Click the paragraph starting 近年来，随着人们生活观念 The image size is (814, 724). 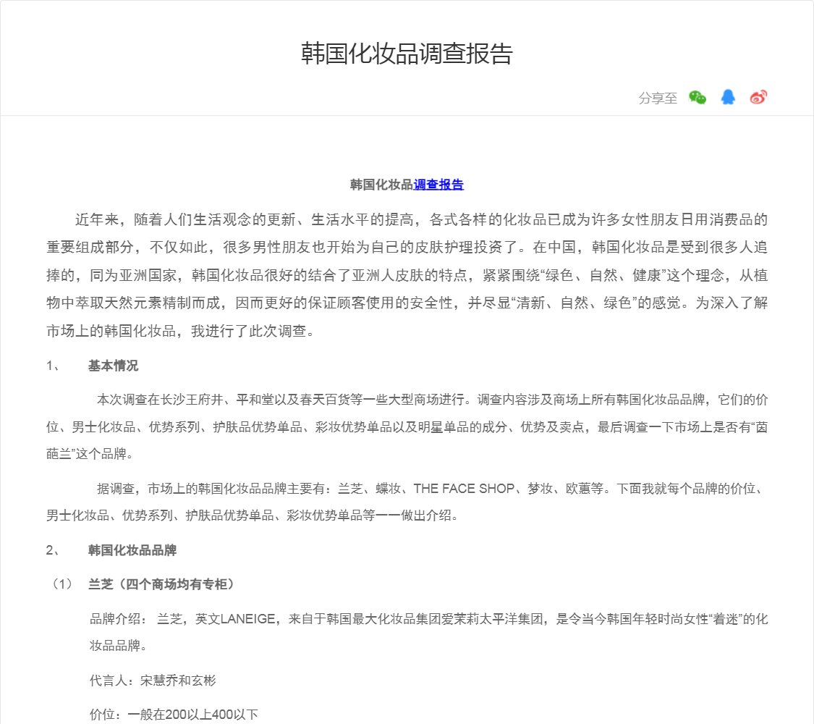coord(407,274)
